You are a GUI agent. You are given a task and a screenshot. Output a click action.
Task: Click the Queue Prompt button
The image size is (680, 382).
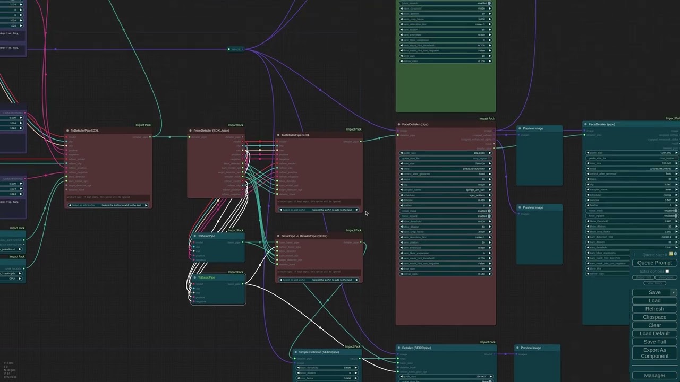coord(654,263)
